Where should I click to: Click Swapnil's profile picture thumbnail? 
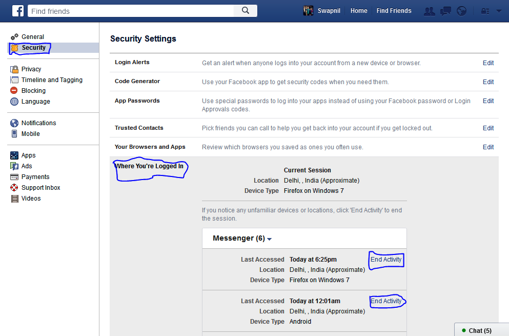(308, 11)
